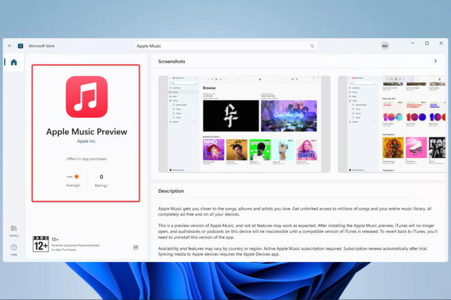This screenshot has width=451, height=300.
Task: Open the Help section
Action: coord(14,250)
